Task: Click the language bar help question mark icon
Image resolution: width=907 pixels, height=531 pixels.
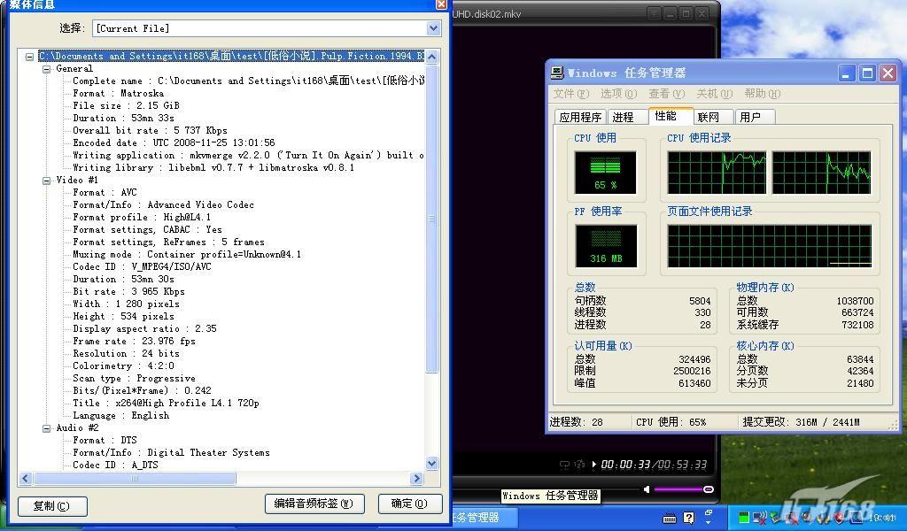Action: pos(689,518)
